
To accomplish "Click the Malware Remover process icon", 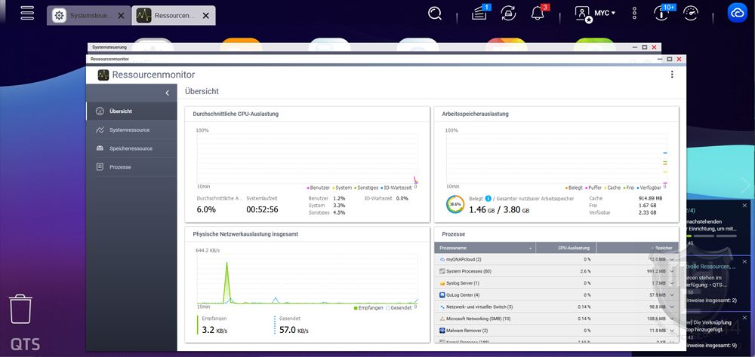I will click(x=442, y=331).
